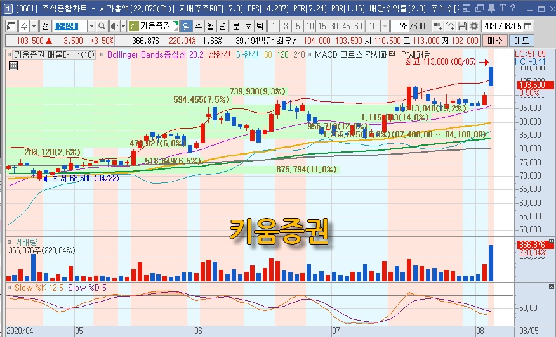Click the grid table icon in chart corner
The image size is (556, 337).
[13, 66]
